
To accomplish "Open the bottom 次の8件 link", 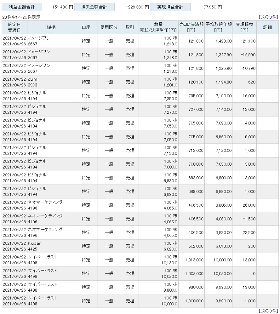I will coord(269,311).
